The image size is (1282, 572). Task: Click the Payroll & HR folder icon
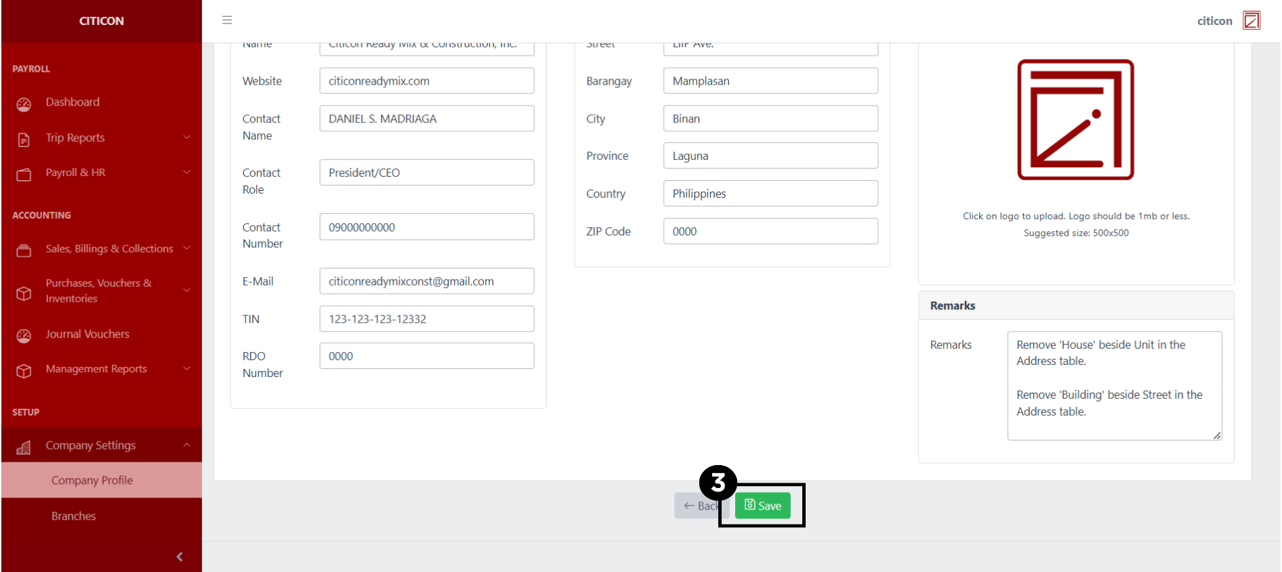point(24,175)
